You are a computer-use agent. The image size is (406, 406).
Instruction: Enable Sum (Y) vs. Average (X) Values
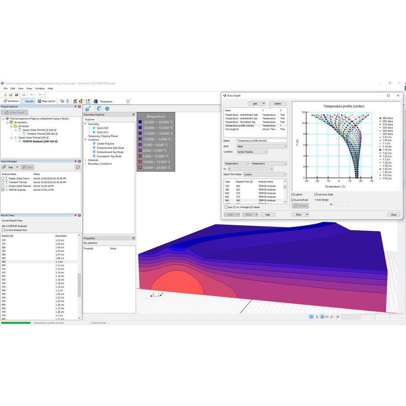click(226, 207)
